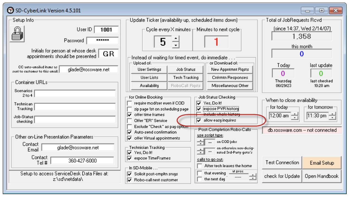Click the User ID input field
350x197 pixels.
(106, 30)
